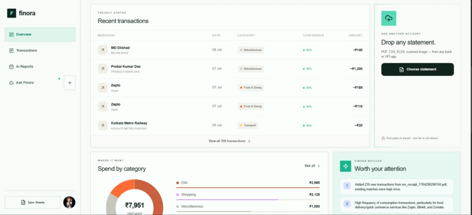Viewport: 472px width, 215px height.
Task: Click the Shopping category row
Action: click(x=248, y=196)
